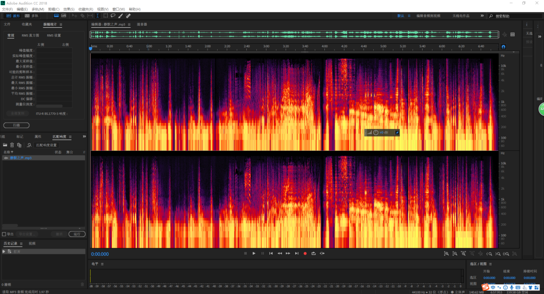
Task: Expand the workspace overflow chevron
Action: (482, 16)
